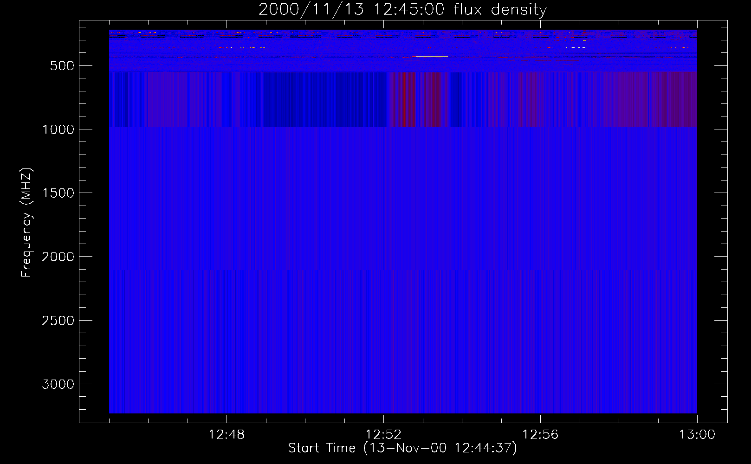Screen dimensions: 751x464
Task: Click the 1000 frequency tick label
Action: tap(58, 129)
